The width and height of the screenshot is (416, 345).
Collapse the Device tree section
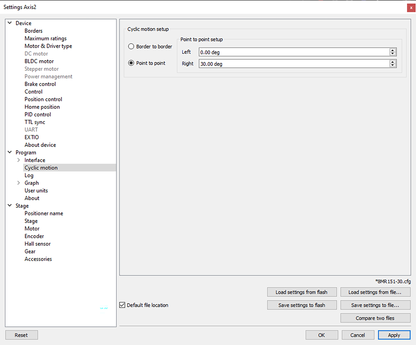click(10, 23)
